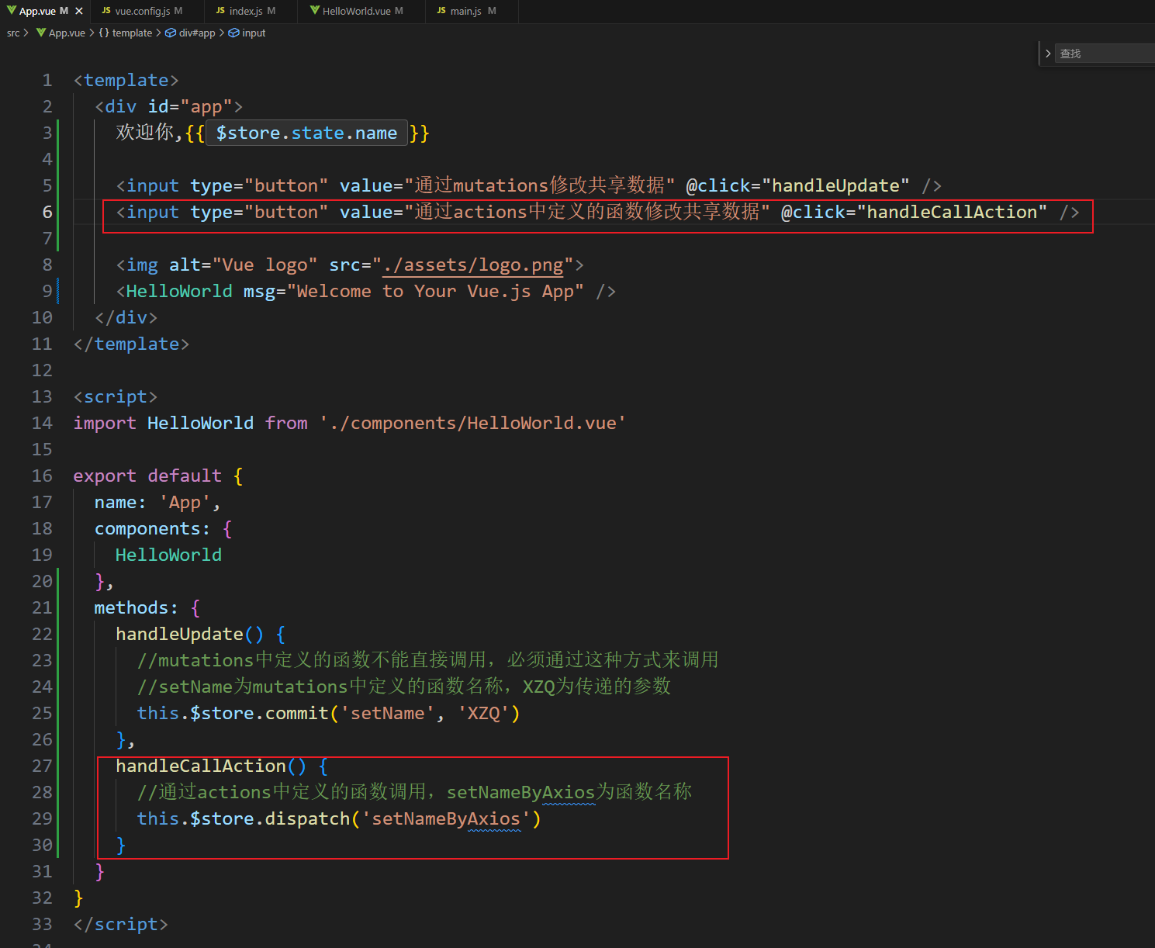Expand the find widget replace chevron
This screenshot has height=948, width=1155.
pyautogui.click(x=1048, y=54)
